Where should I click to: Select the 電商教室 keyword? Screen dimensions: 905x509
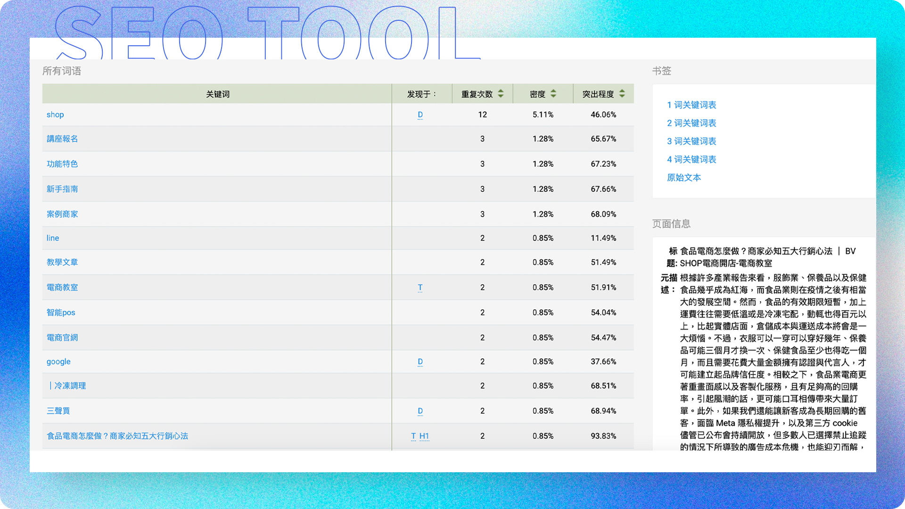(x=62, y=287)
